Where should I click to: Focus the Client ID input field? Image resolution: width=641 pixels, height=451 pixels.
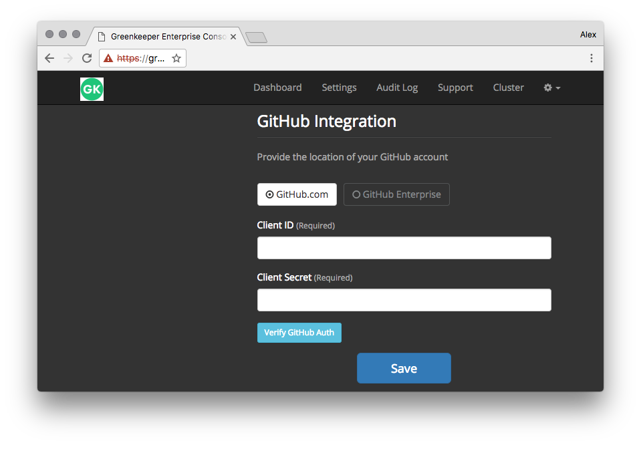pyautogui.click(x=404, y=248)
